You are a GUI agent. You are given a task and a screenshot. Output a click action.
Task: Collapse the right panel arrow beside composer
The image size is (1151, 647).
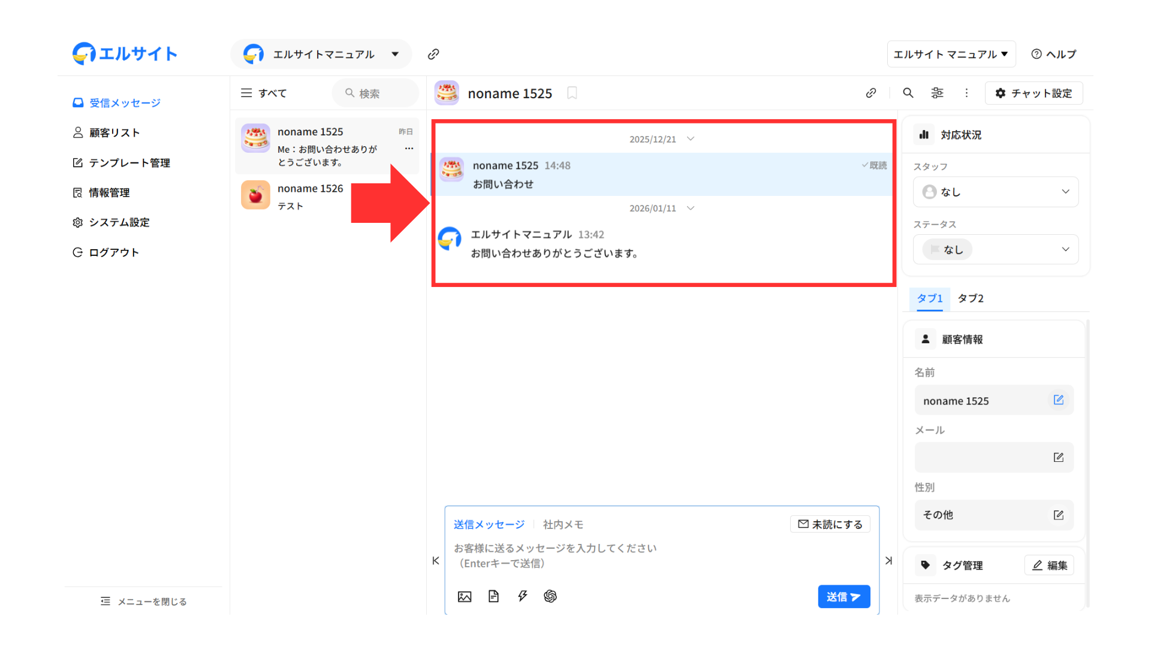pyautogui.click(x=888, y=561)
